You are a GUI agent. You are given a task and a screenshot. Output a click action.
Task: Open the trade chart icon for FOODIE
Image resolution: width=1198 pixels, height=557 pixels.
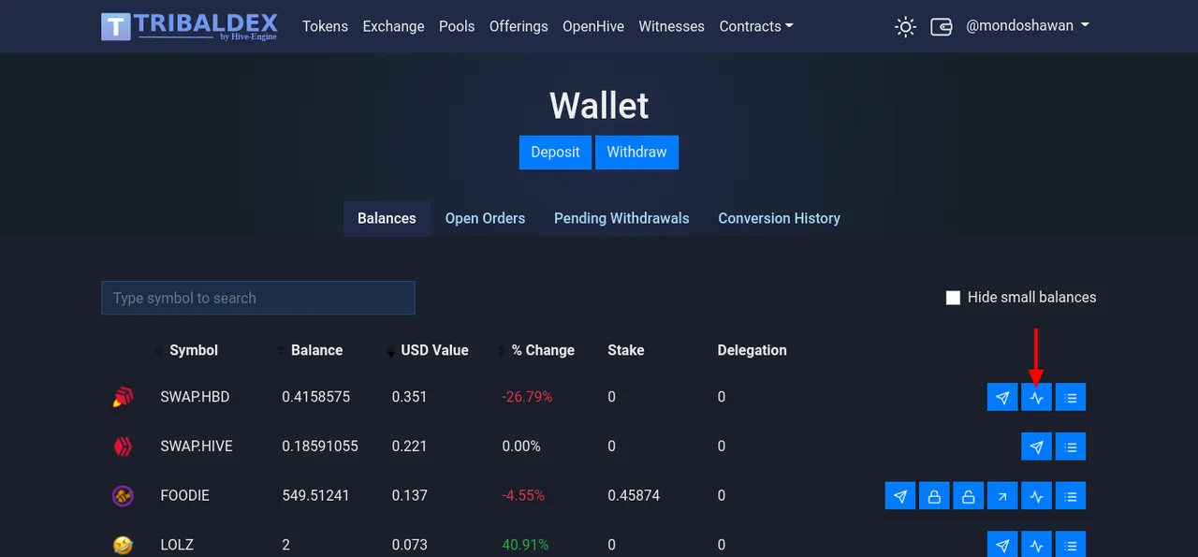[x=1036, y=495]
